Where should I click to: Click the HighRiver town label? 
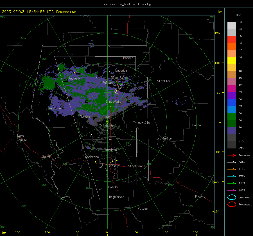(117, 197)
